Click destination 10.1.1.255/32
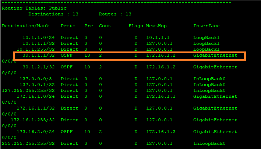The height and width of the screenshot is (150, 261). pyautogui.click(x=36, y=50)
